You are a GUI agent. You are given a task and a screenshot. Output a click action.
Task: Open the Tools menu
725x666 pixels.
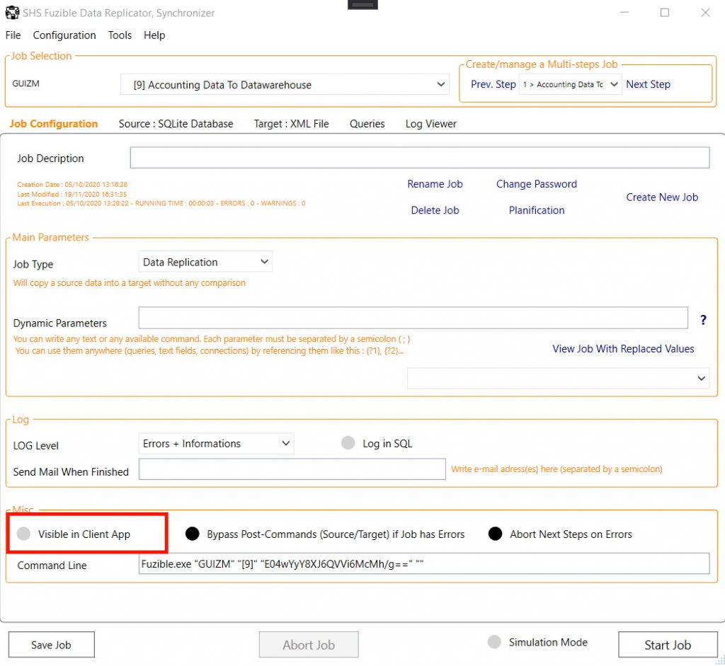[120, 35]
